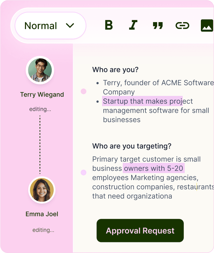Image resolution: width=214 pixels, height=253 pixels.
Task: Click bullet 'Terry, founder of ACME Software'
Action: [x=158, y=83]
